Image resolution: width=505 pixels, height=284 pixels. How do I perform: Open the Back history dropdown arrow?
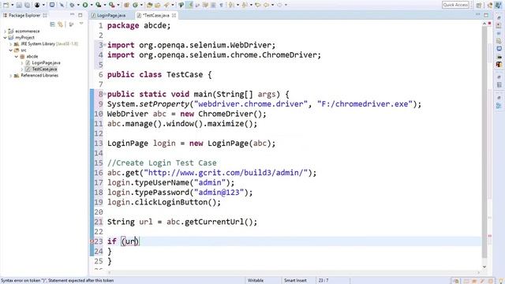click(272, 5)
